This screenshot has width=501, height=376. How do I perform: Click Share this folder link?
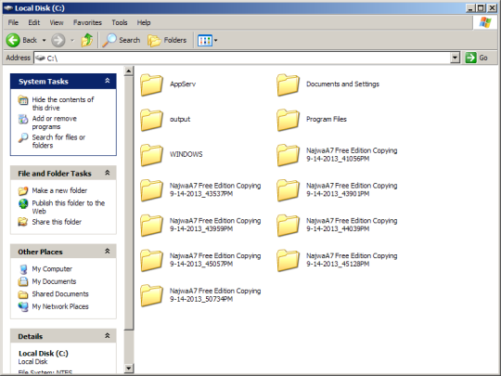[x=57, y=222]
